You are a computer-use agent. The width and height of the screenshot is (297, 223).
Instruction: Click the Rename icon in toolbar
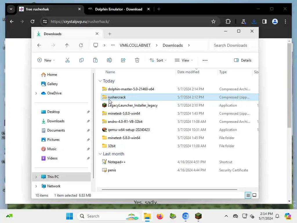click(109, 60)
